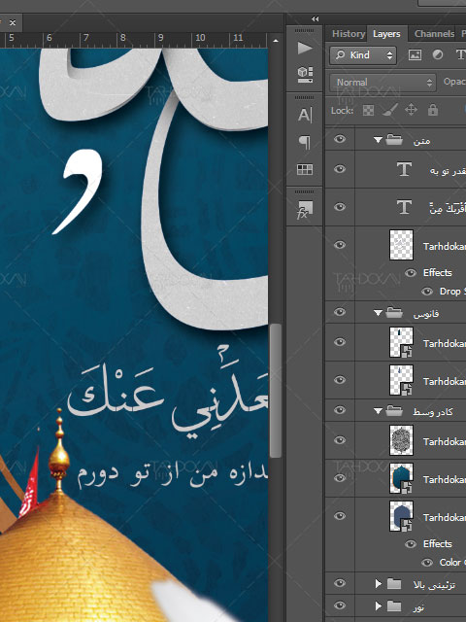466x622 pixels.
Task: Select the کادر وسط group name
Action: pos(433,412)
